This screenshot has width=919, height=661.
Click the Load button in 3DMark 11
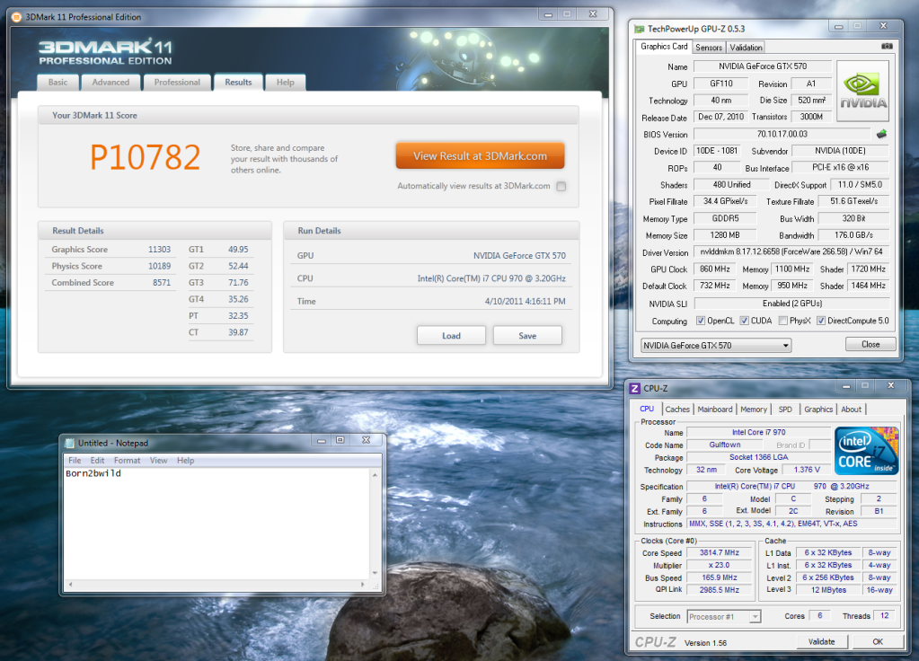point(451,336)
